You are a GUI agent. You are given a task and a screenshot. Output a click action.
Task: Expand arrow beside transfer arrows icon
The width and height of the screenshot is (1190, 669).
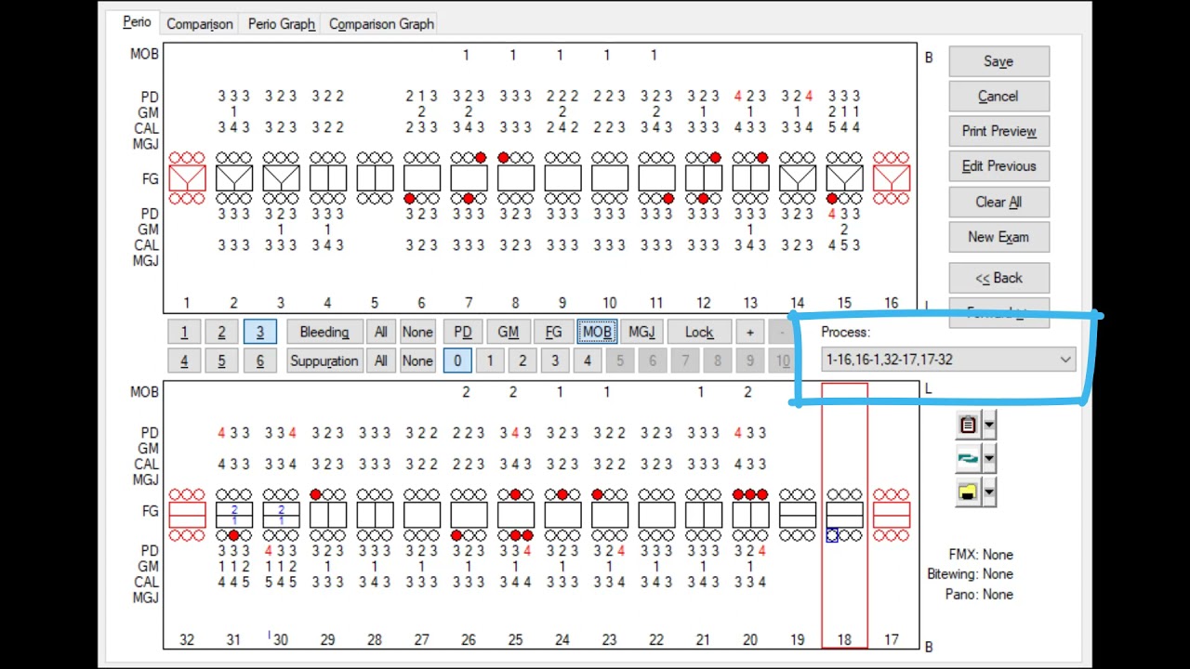pos(989,458)
